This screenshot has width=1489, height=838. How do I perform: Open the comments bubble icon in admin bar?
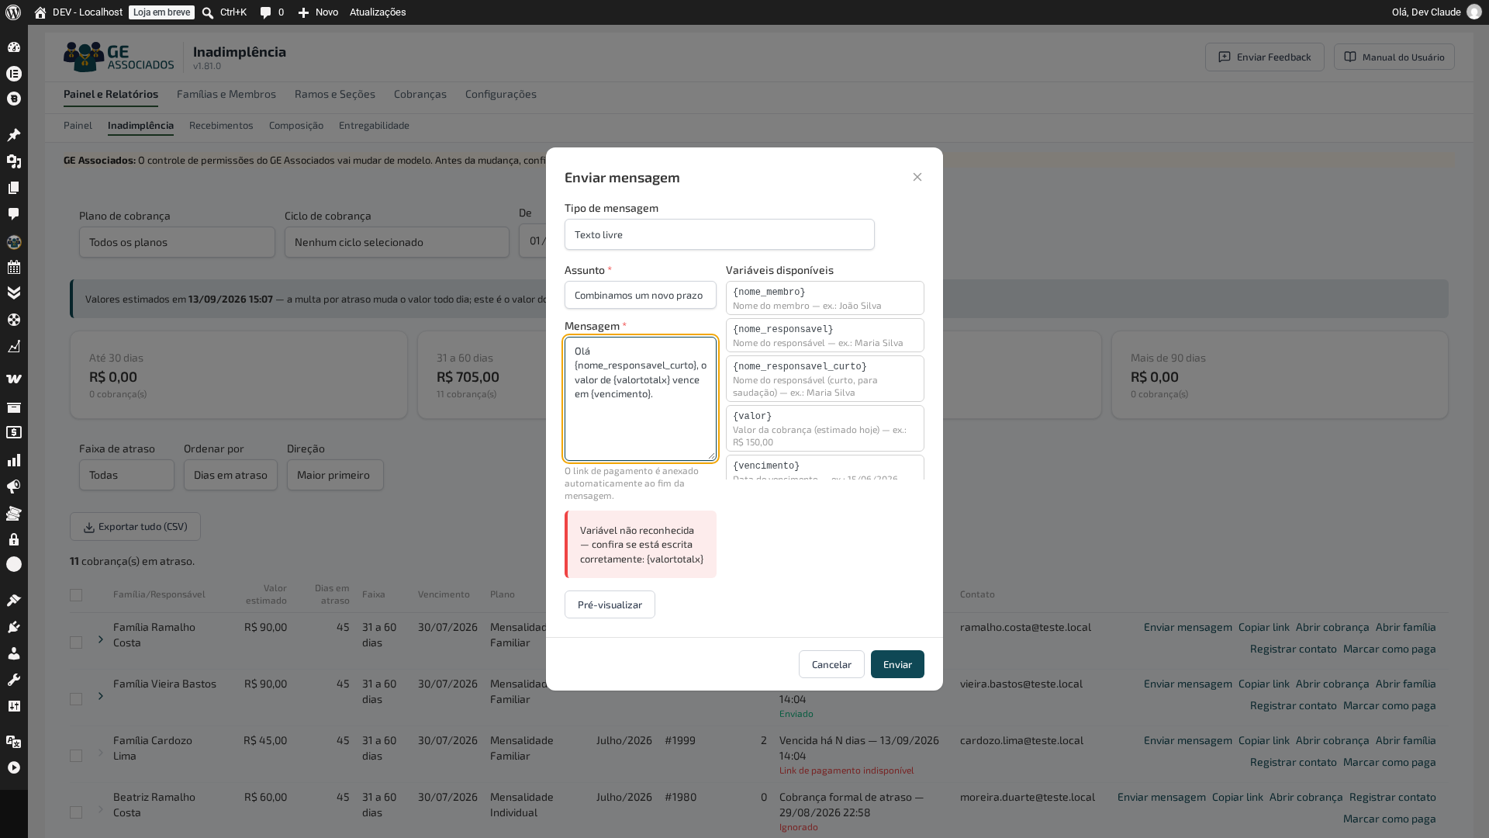click(x=266, y=12)
